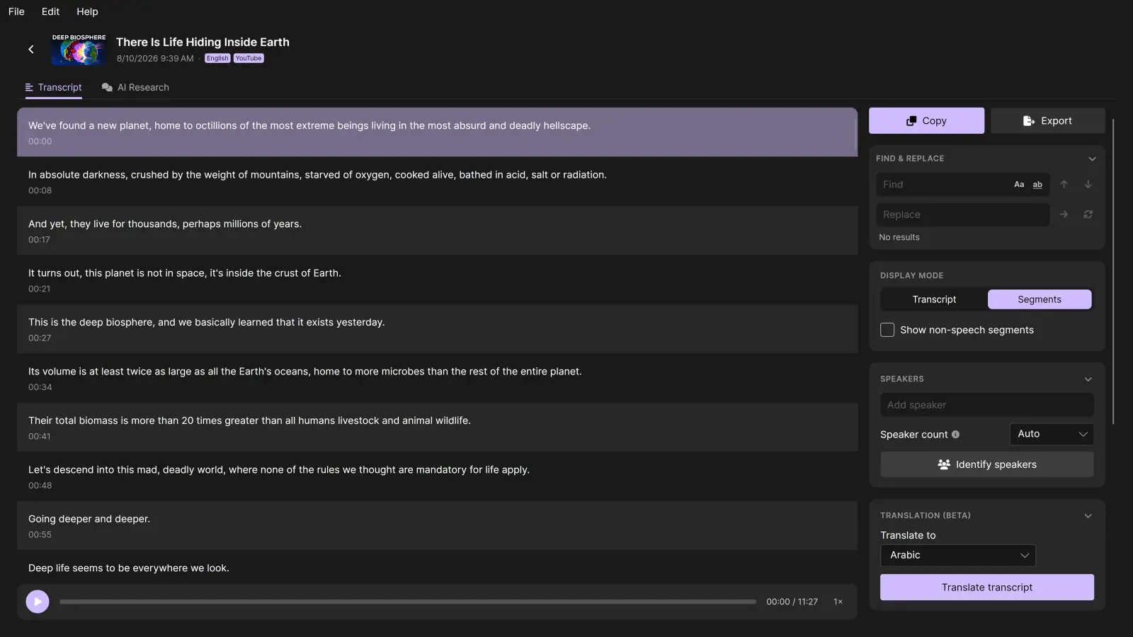The width and height of the screenshot is (1133, 637).
Task: Click the YouTube source tag
Action: point(249,59)
